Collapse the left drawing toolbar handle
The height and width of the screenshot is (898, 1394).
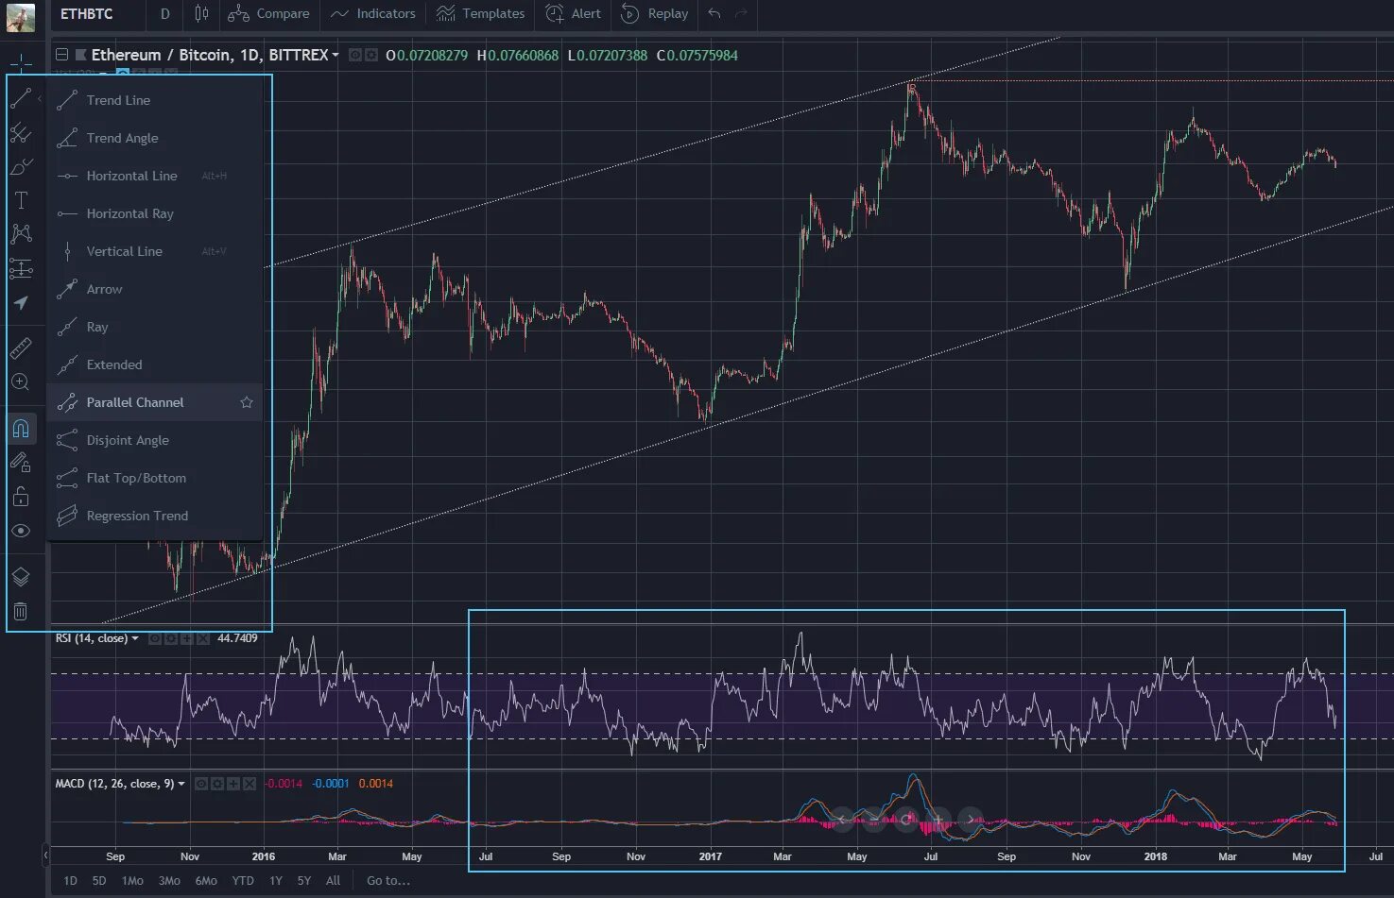[45, 856]
